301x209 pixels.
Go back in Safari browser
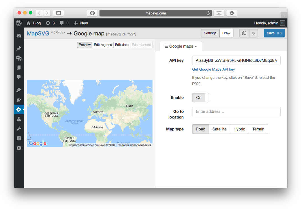click(x=39, y=13)
